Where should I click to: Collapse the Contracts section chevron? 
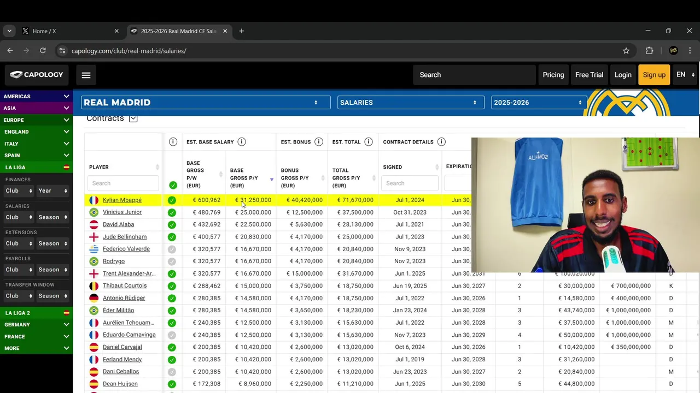tap(133, 118)
